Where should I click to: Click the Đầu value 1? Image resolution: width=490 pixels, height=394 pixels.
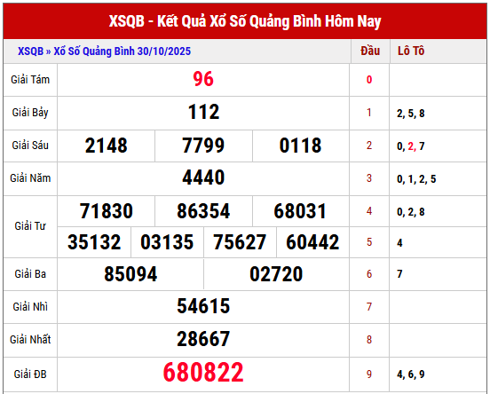point(369,113)
